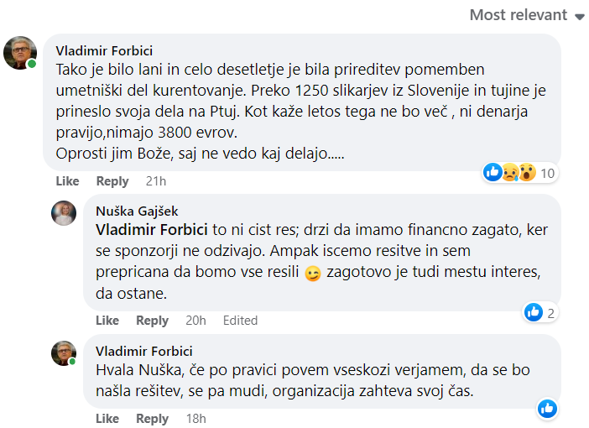Like Nuška Gajšek's reply

pyautogui.click(x=107, y=321)
